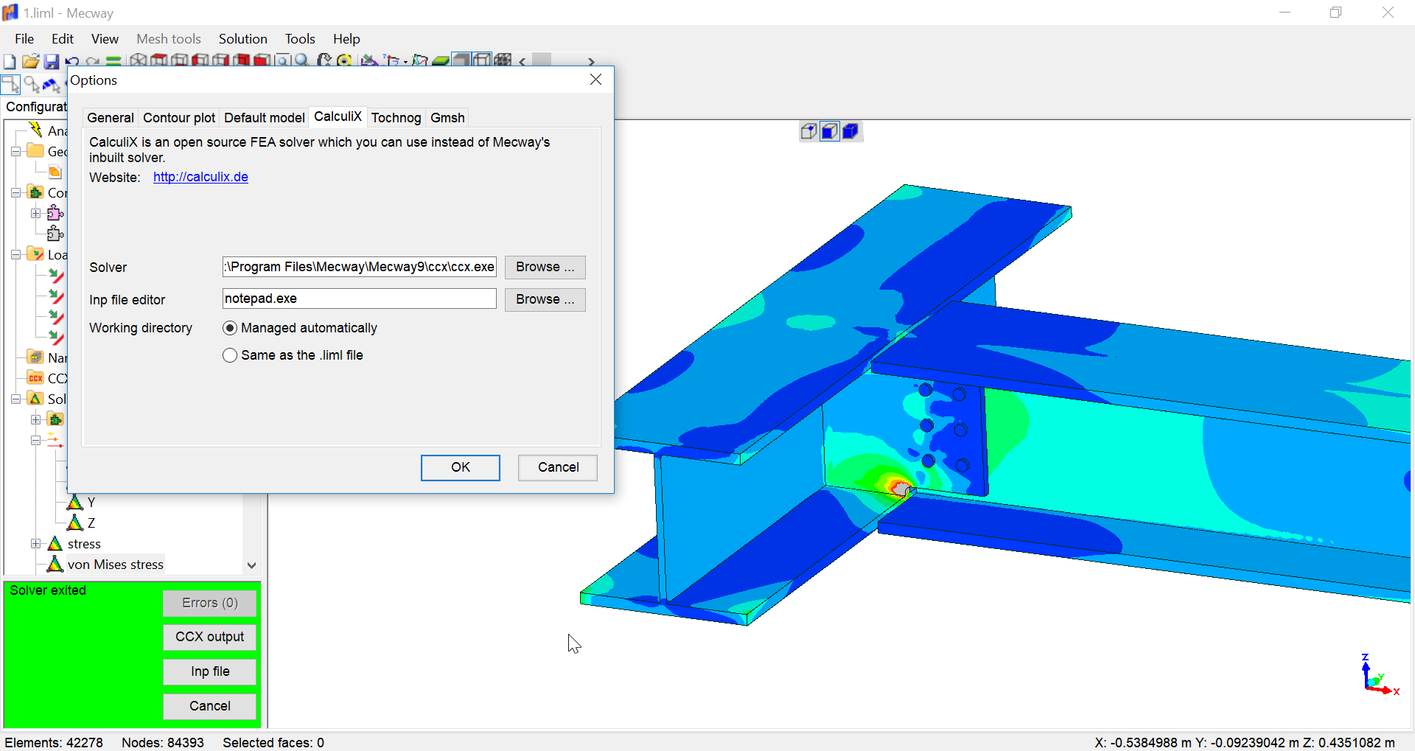Select Same as the .liml file option
Viewport: 1415px width, 751px height.
click(230, 355)
